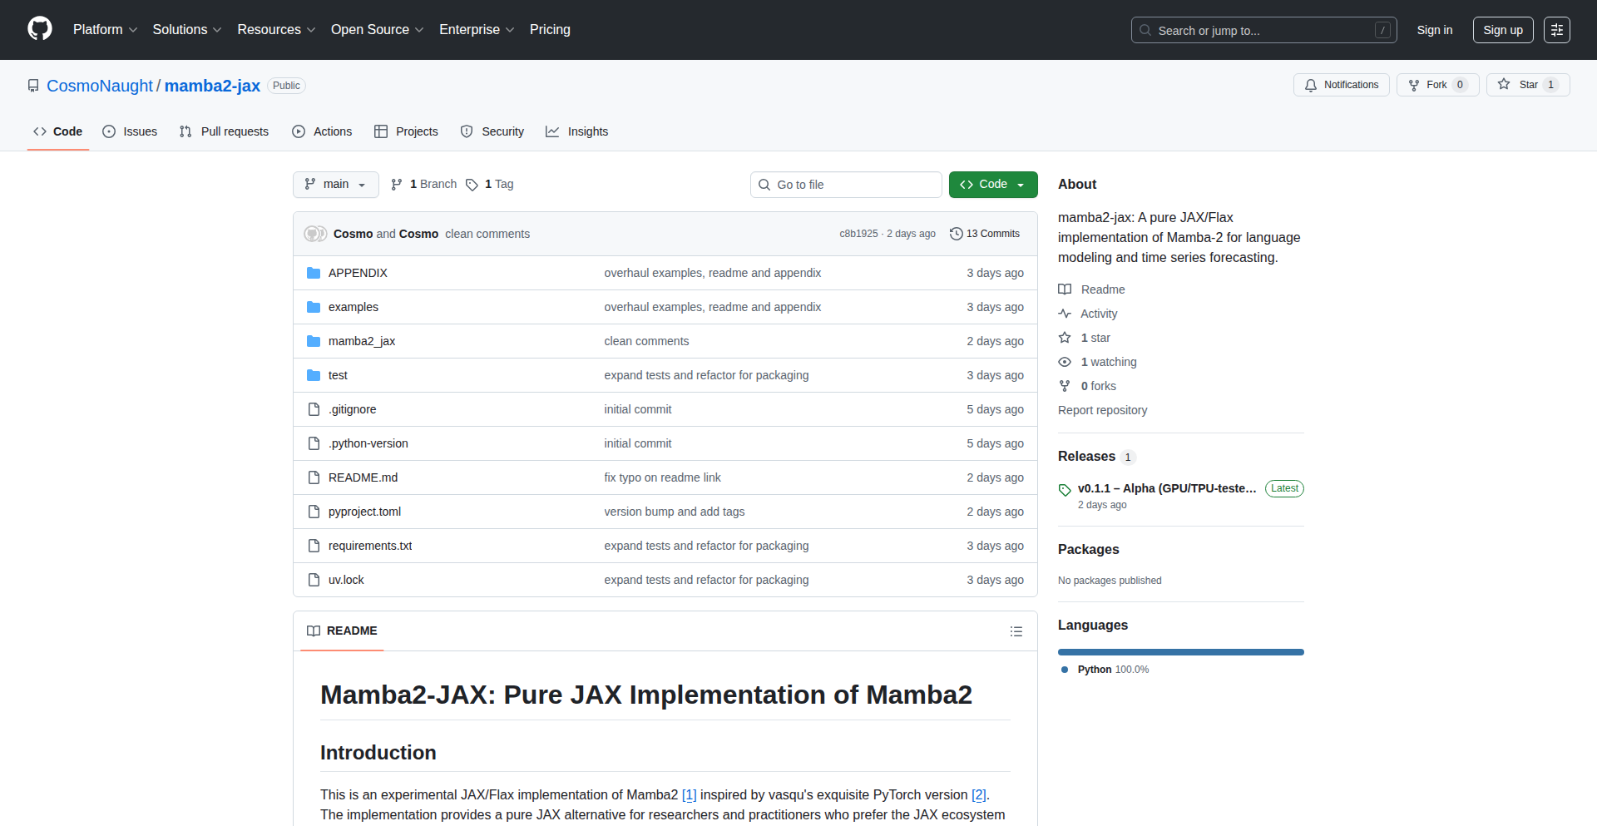
Task: Open the Releases section link
Action: click(x=1086, y=456)
